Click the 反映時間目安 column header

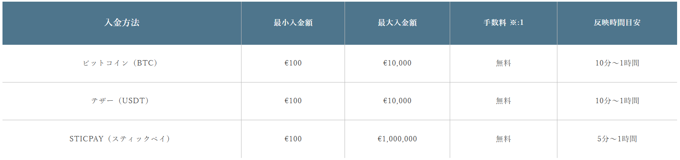[x=617, y=23]
